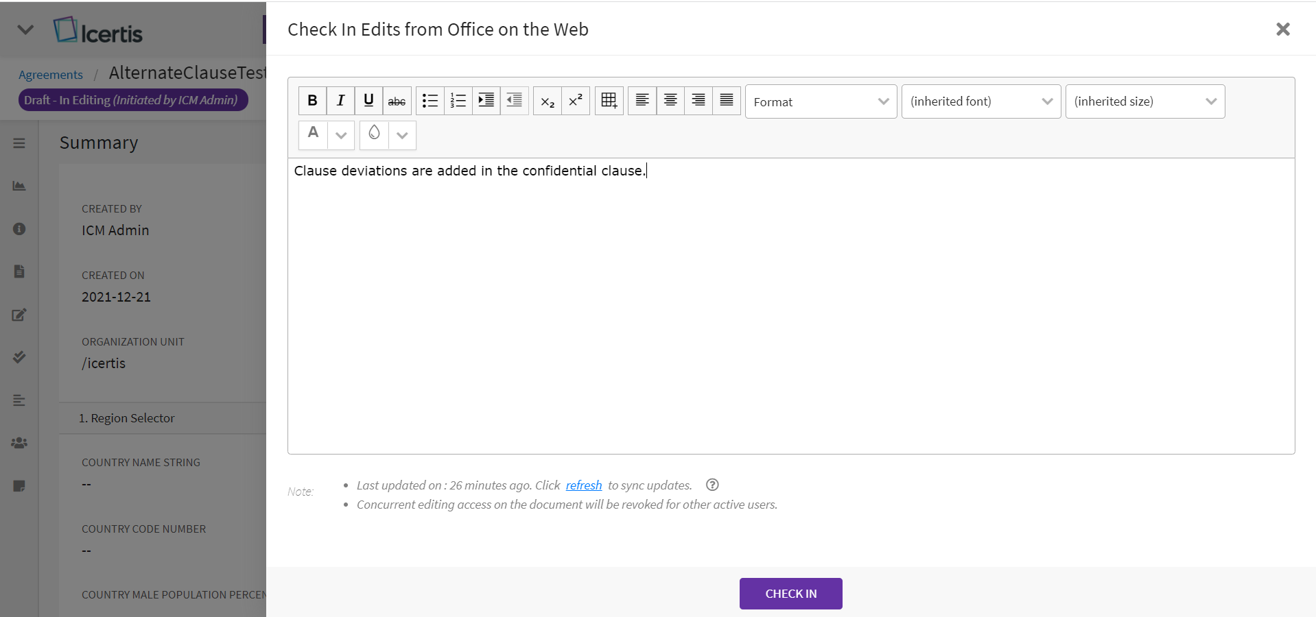
Task: Open the Format dropdown
Action: point(821,101)
